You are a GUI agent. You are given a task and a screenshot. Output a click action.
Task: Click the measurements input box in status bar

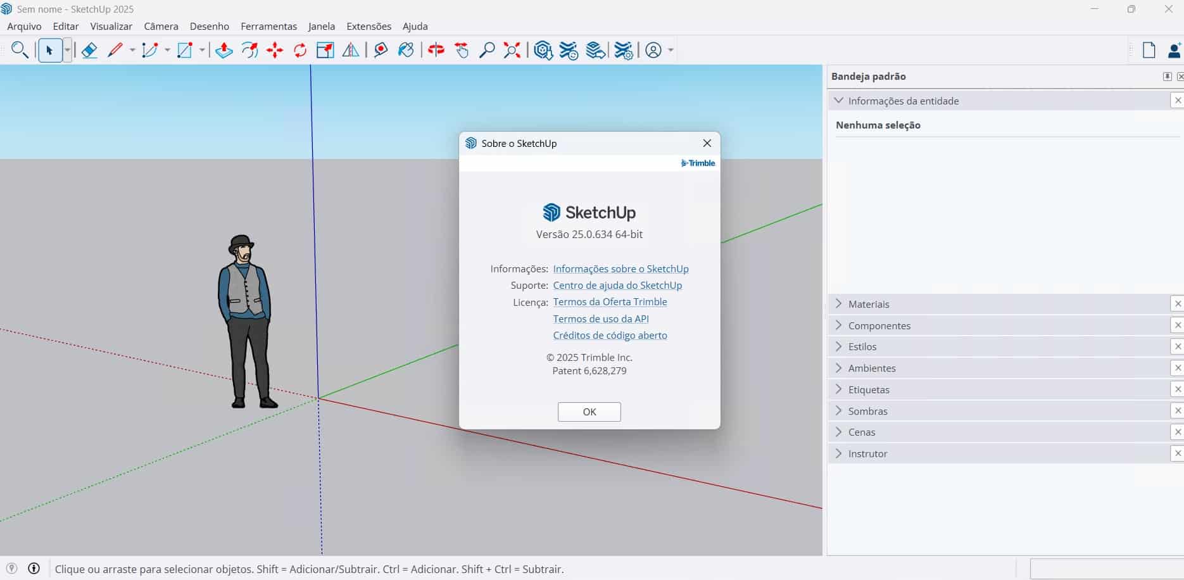tap(1107, 569)
